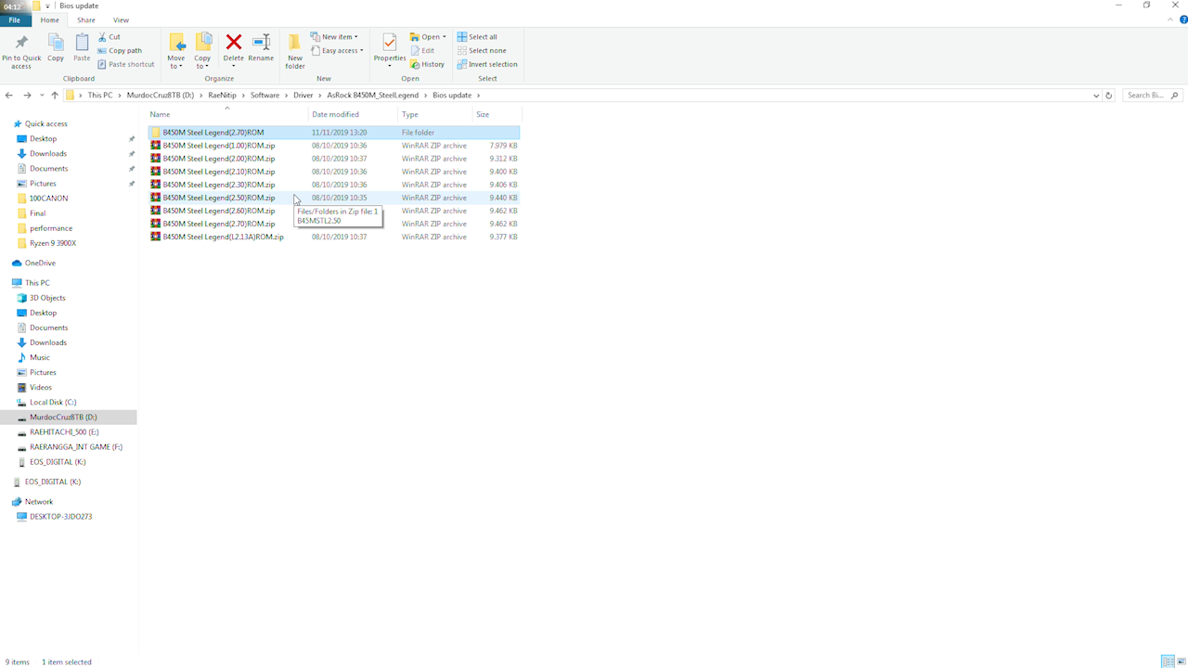Sort files by Type column
The image size is (1188, 668).
[434, 114]
